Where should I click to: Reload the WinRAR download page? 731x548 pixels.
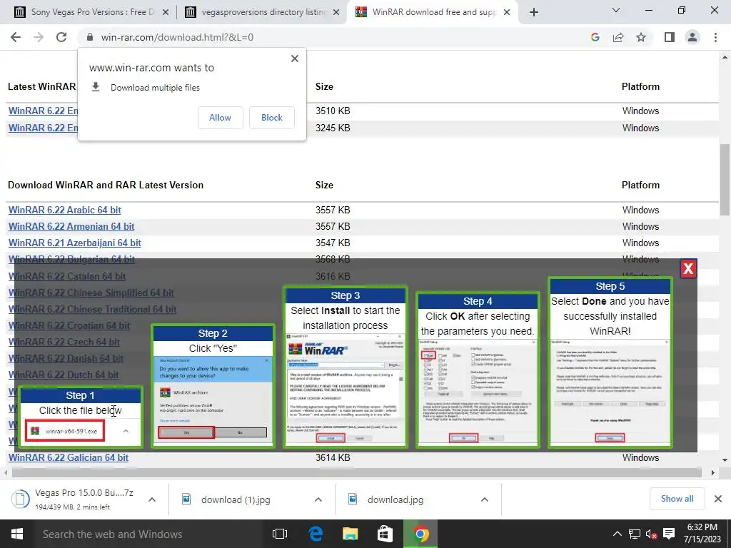click(61, 37)
